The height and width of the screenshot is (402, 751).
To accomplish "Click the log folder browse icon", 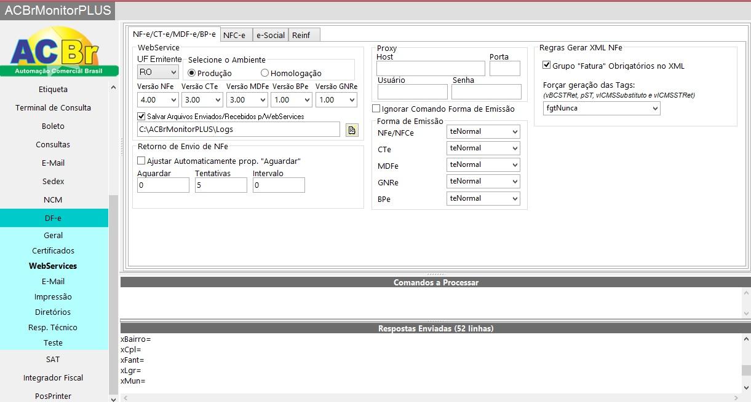I will tap(352, 130).
